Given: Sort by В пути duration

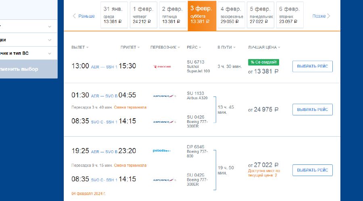Looking at the screenshot, I should (226, 47).
